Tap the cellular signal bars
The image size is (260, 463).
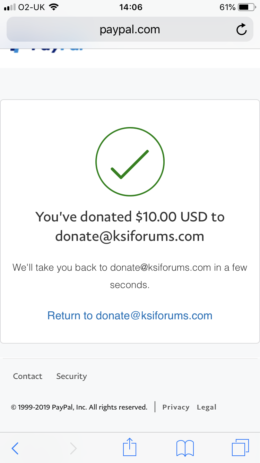coord(10,7)
